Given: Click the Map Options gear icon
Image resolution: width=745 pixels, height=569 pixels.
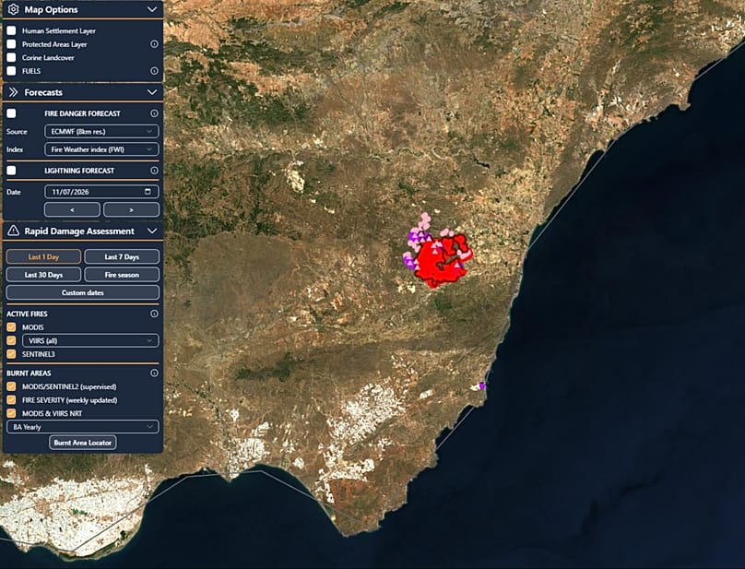Looking at the screenshot, I should [x=13, y=9].
